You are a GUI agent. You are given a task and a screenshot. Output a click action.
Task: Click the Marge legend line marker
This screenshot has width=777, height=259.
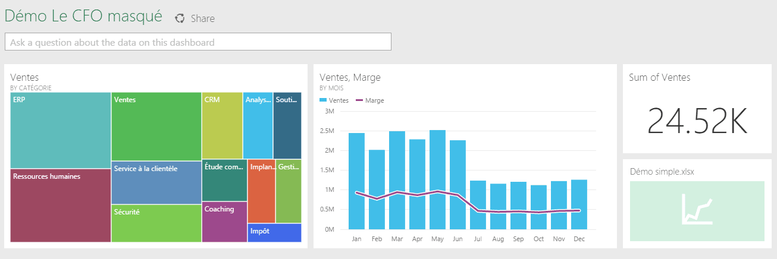tap(359, 100)
